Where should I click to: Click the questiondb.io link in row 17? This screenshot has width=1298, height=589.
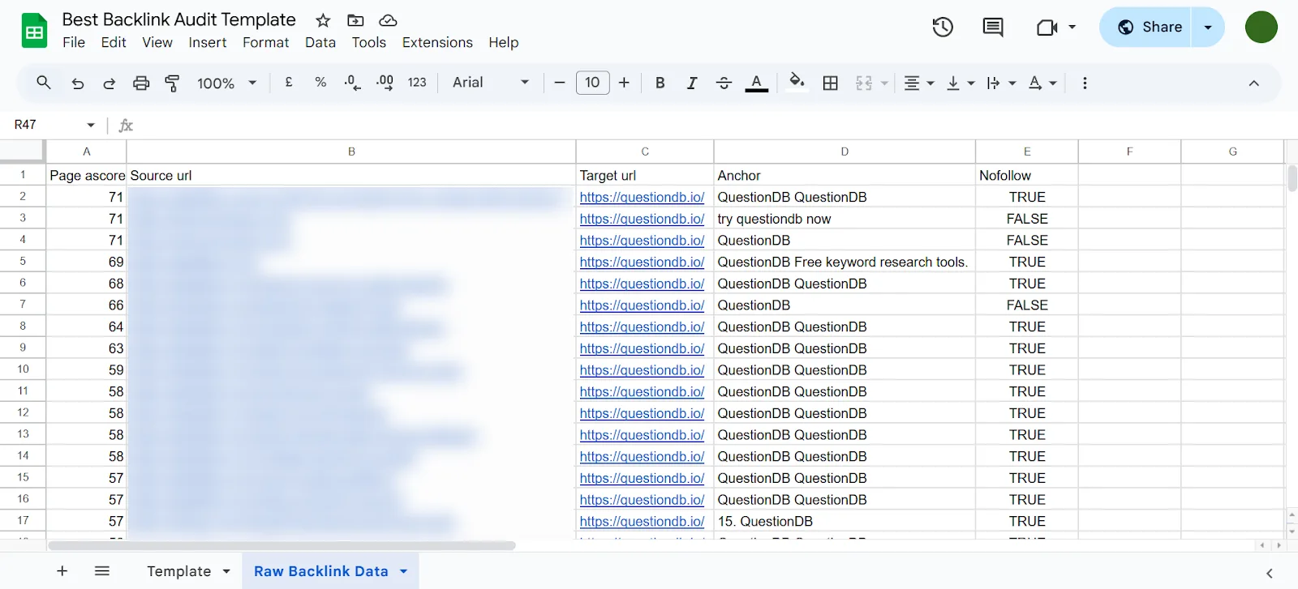642,521
